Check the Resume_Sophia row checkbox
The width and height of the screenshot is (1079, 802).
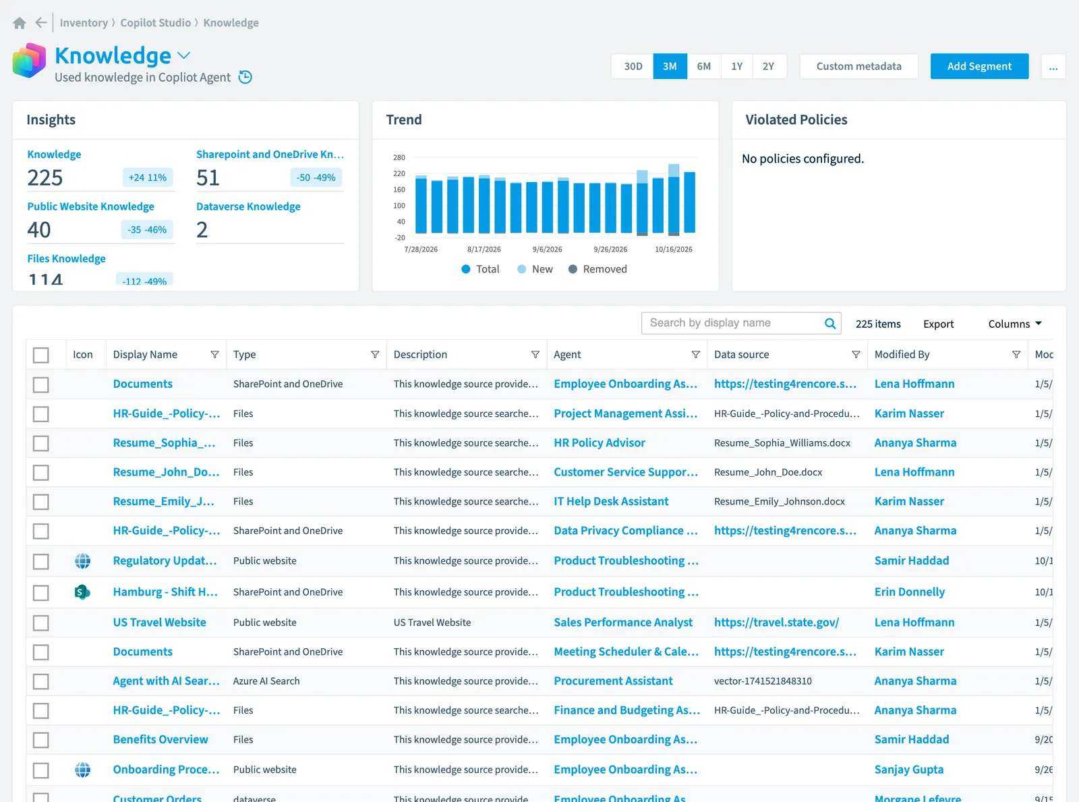click(41, 443)
